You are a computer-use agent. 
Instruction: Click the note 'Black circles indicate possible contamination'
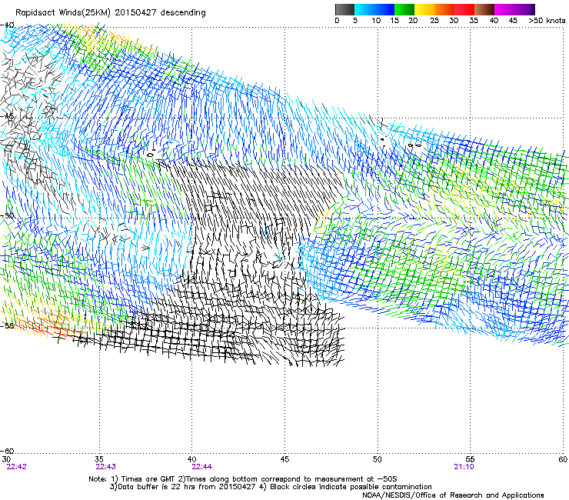pos(351,487)
